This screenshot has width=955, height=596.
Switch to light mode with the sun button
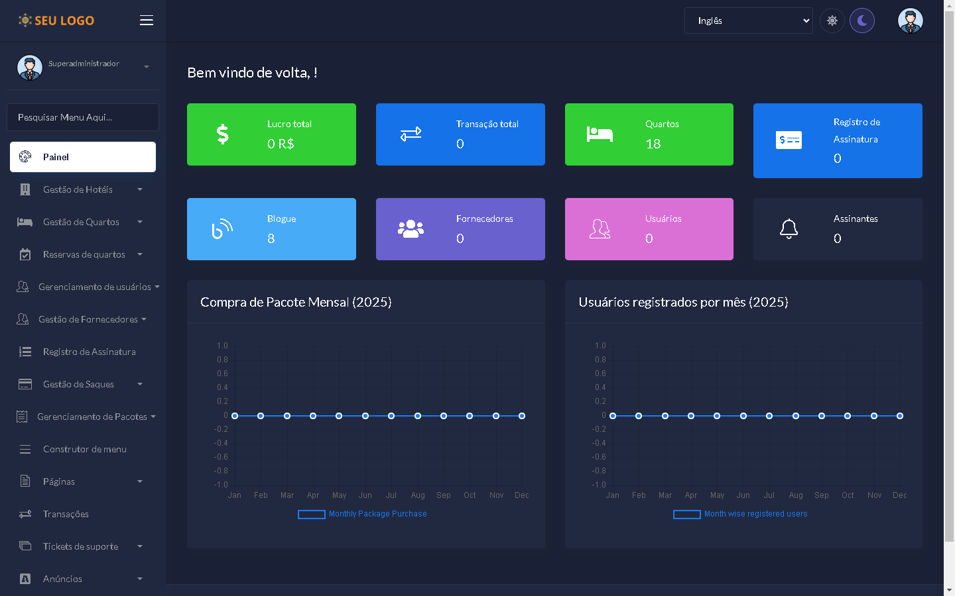832,21
